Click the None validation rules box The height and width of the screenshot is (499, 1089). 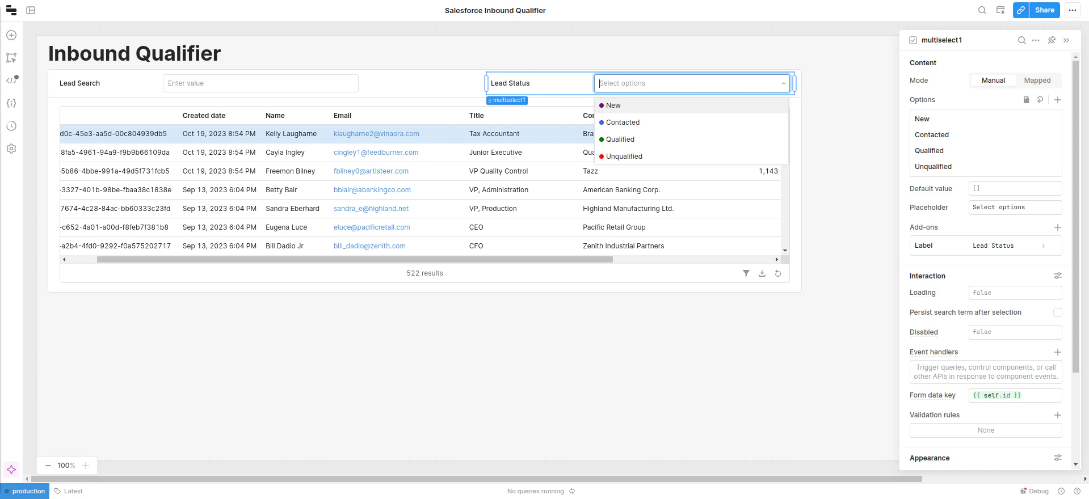(x=986, y=430)
